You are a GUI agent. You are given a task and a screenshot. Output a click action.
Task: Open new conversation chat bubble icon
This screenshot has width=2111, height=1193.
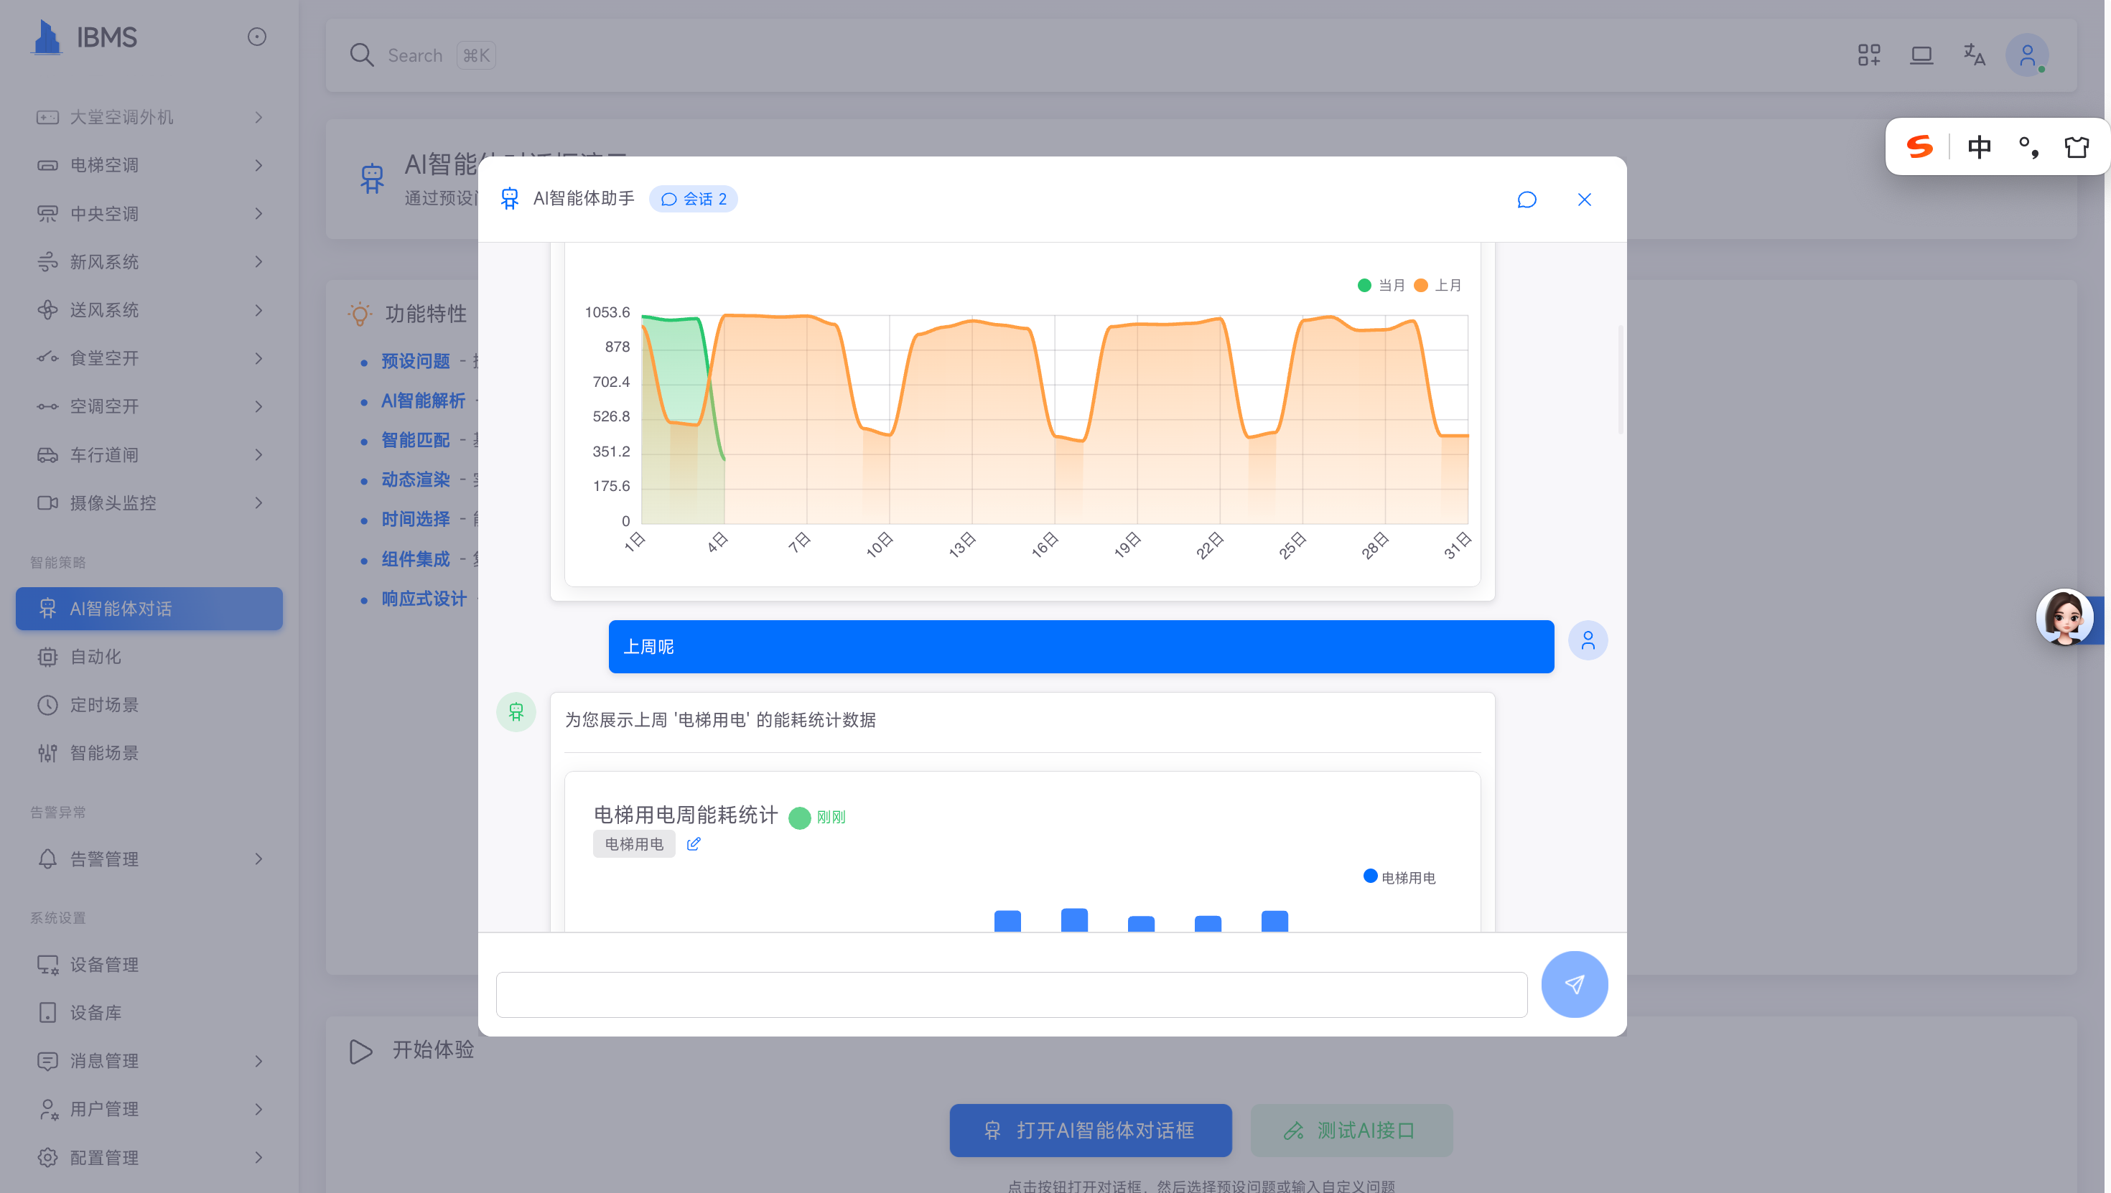coord(1526,200)
